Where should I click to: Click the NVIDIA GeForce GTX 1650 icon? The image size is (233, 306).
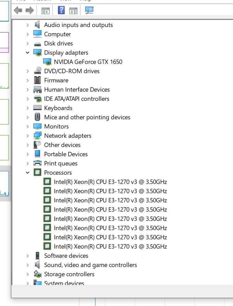point(47,62)
